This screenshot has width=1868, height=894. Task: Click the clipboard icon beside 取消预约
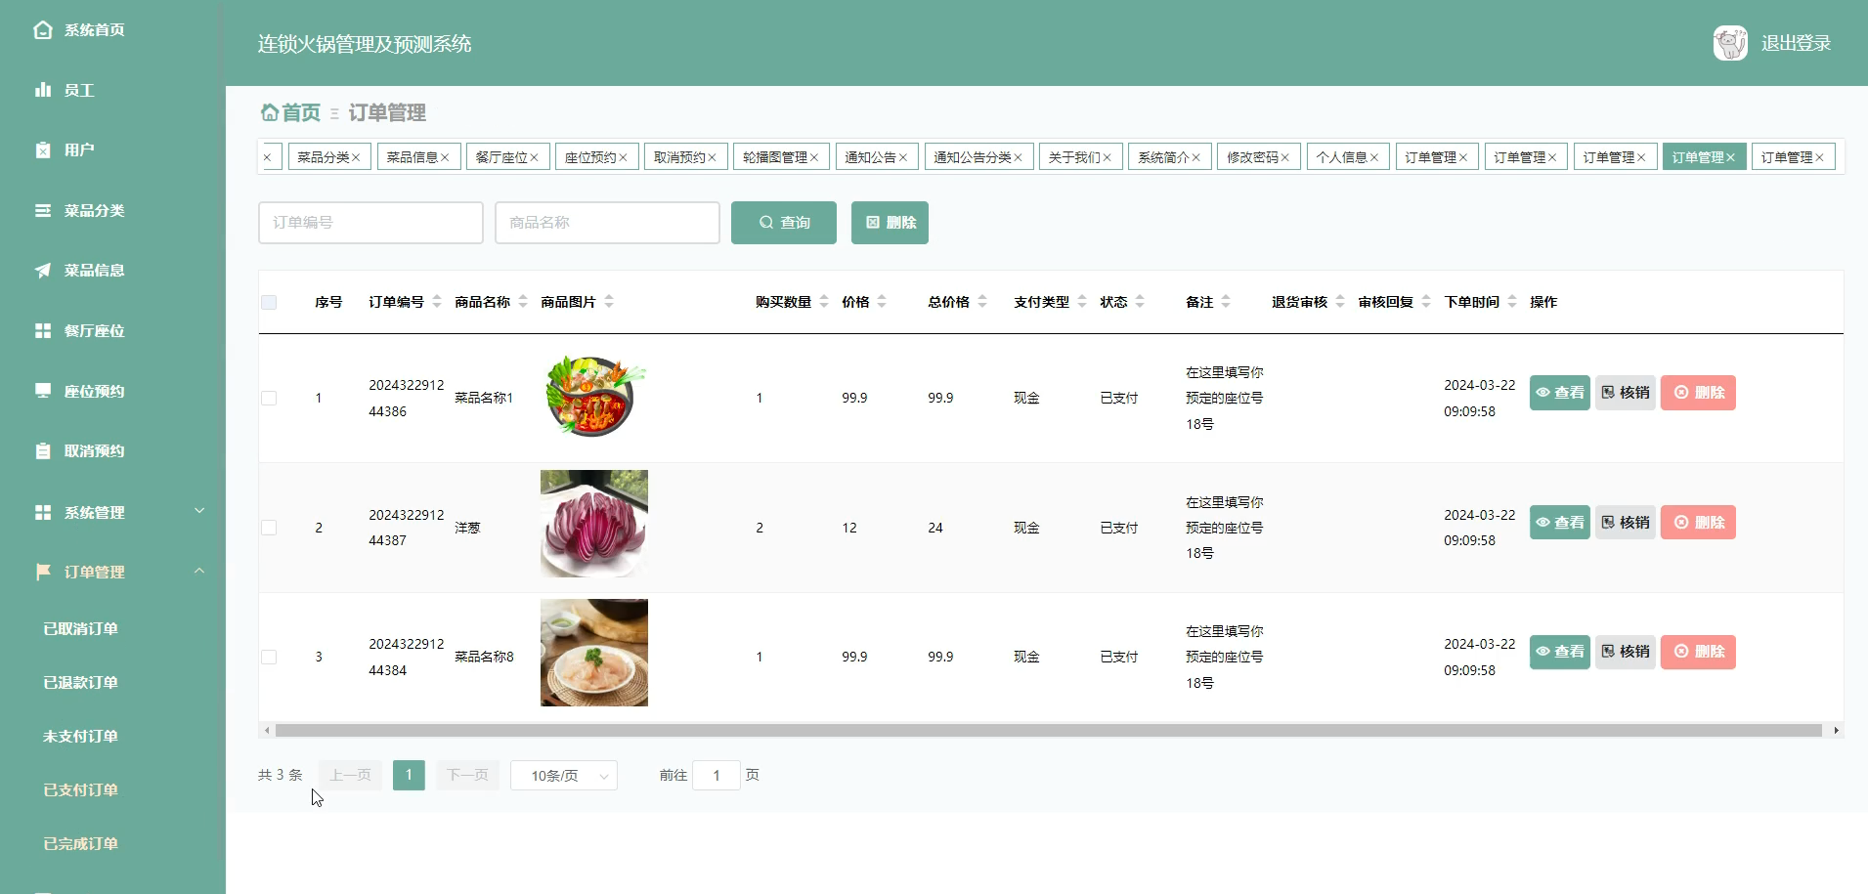[43, 451]
